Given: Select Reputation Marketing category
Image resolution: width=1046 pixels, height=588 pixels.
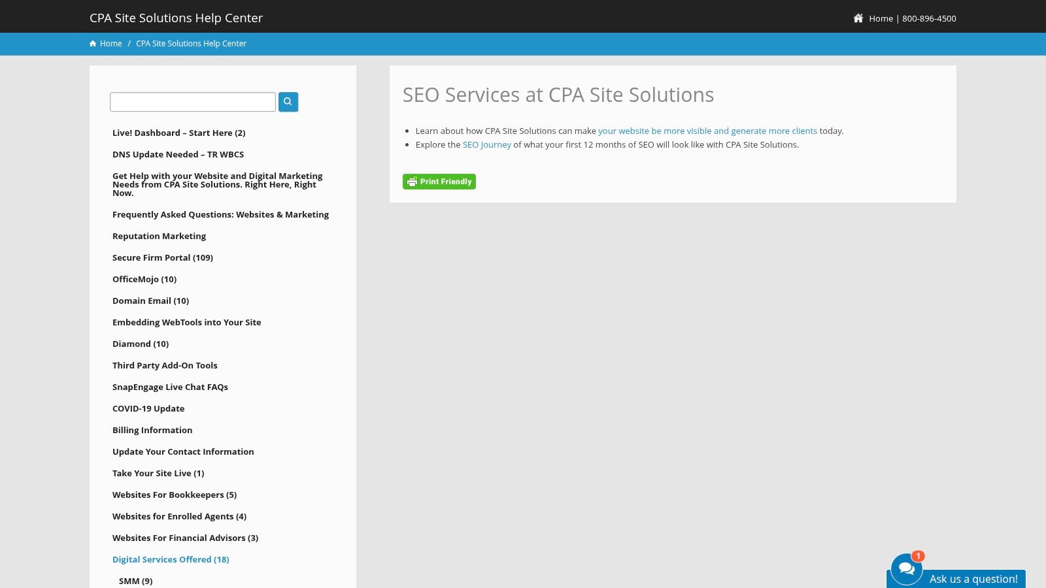Looking at the screenshot, I should [159, 236].
